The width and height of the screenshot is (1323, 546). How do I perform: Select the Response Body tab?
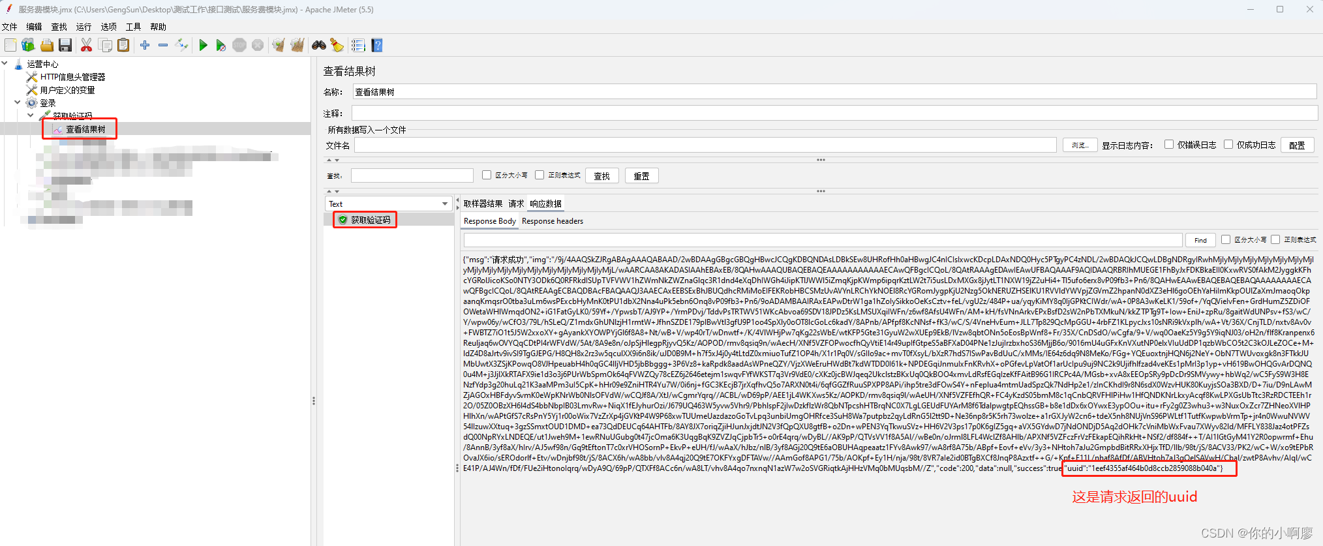coord(489,221)
